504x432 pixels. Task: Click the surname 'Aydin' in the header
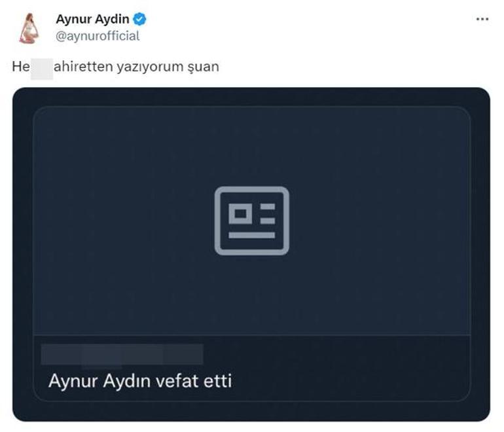point(112,19)
